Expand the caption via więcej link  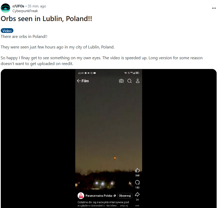pyautogui.click(x=124, y=205)
